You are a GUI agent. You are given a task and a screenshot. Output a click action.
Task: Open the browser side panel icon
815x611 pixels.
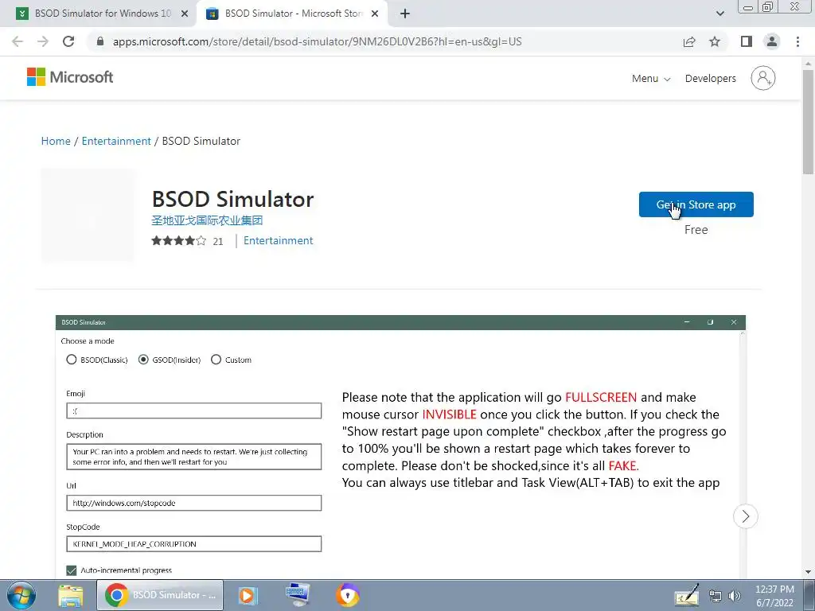(747, 41)
